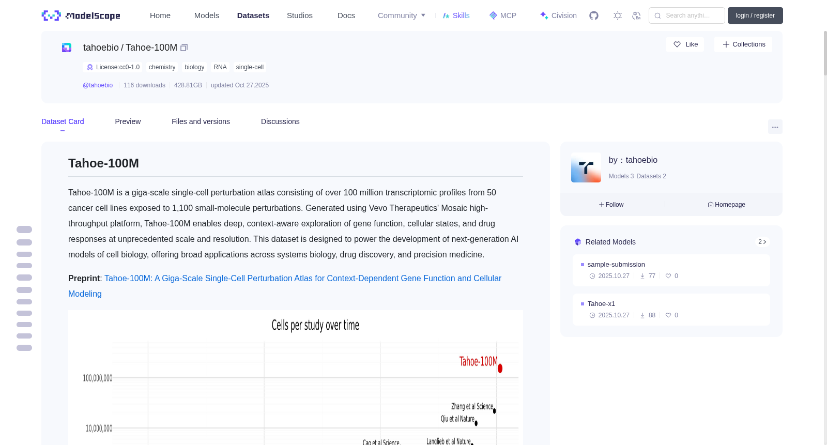Image resolution: width=827 pixels, height=445 pixels.
Task: Open the @tahoebio author link
Action: [x=98, y=85]
